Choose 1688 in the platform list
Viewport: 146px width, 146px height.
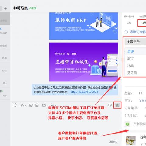135,66
